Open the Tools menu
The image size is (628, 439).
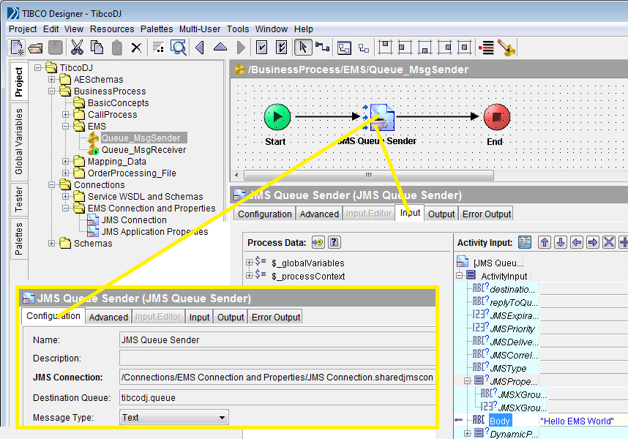tap(237, 29)
